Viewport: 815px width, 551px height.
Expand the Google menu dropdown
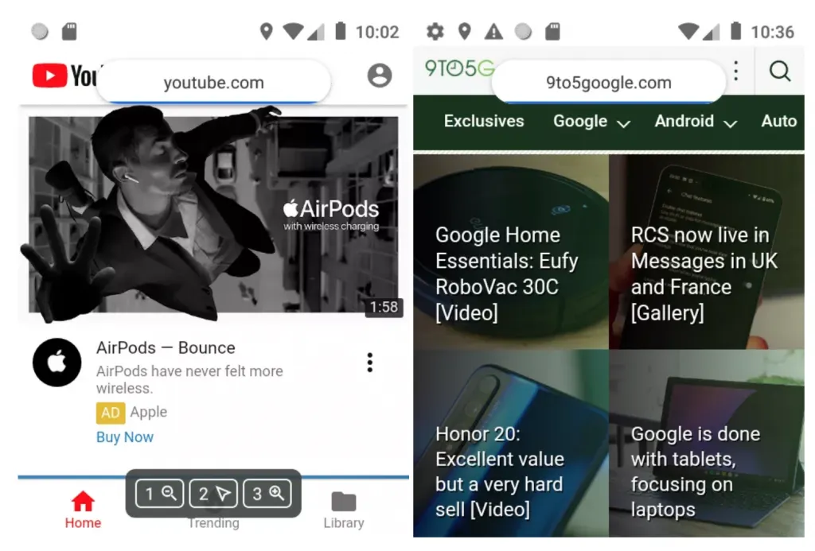pyautogui.click(x=591, y=122)
